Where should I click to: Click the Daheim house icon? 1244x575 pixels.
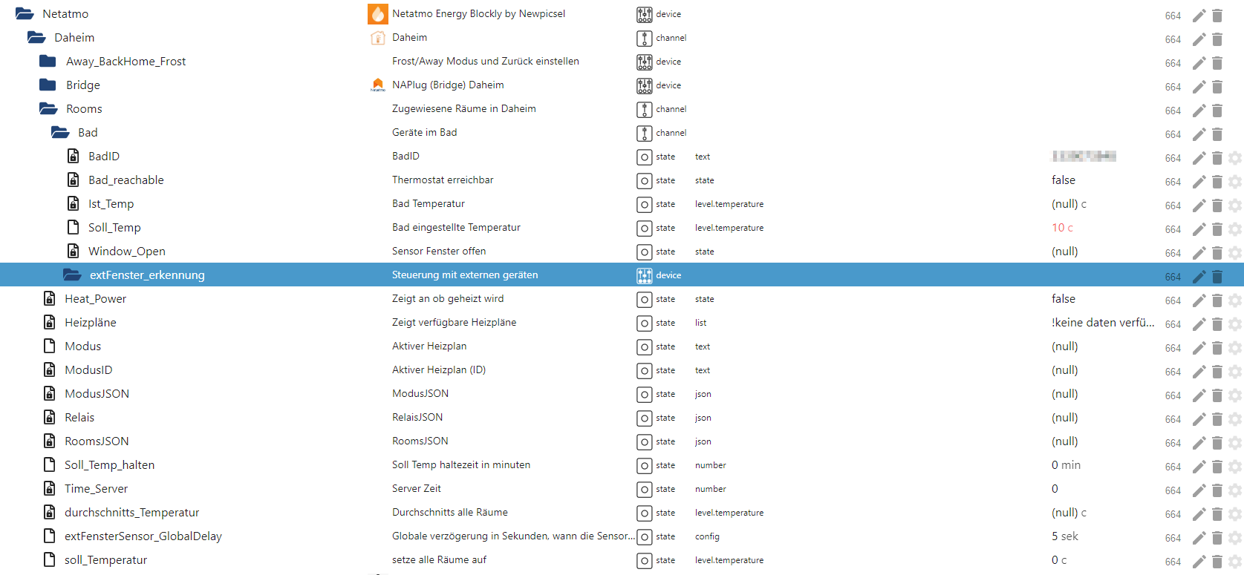378,37
